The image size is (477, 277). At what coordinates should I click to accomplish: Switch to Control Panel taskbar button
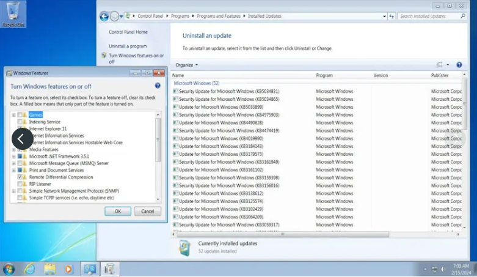[90, 269]
